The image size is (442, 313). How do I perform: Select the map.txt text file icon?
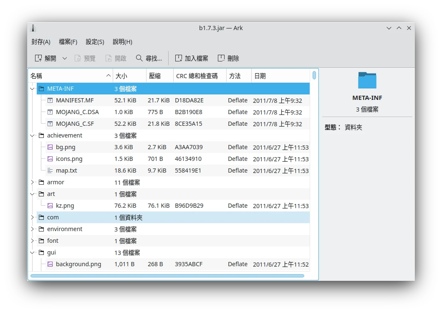click(x=50, y=170)
